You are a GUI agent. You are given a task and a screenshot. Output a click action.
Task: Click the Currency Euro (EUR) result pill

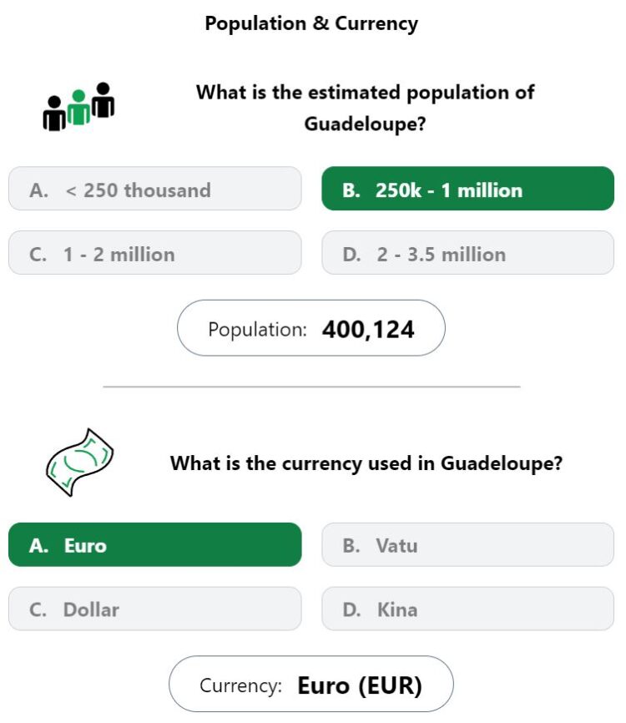(x=311, y=684)
